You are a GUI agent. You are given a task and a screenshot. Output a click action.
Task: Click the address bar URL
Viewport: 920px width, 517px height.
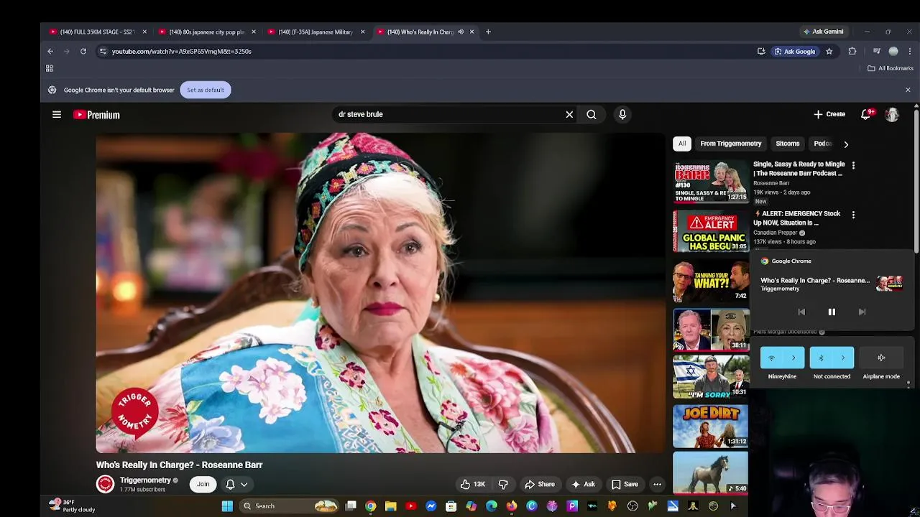(181, 51)
